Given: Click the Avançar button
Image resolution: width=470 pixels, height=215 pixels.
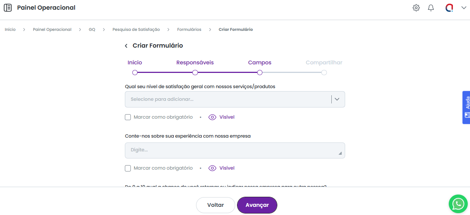Looking at the screenshot, I should coord(257,205).
